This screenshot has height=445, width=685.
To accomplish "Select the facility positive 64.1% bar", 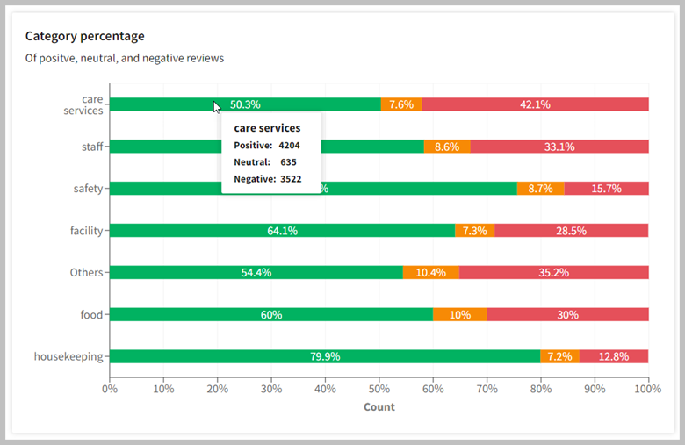I will point(282,231).
